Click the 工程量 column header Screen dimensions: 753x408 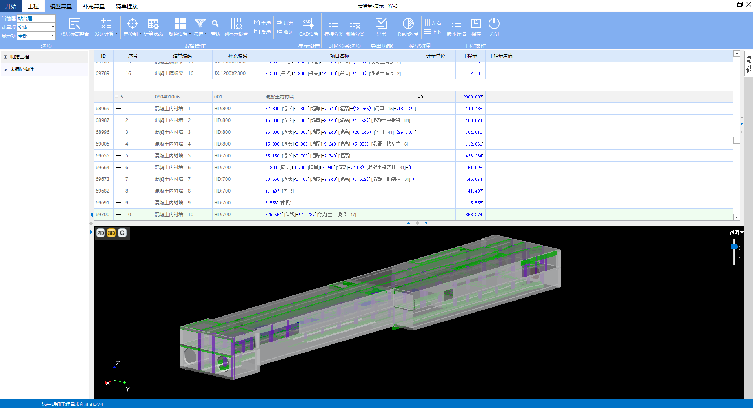click(470, 56)
